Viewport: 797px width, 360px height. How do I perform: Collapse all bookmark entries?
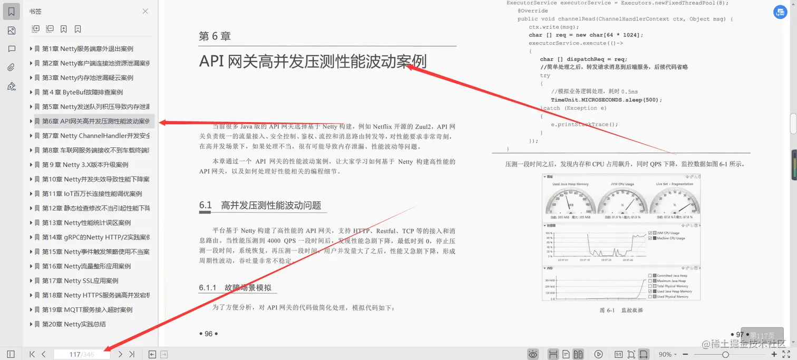(48, 29)
